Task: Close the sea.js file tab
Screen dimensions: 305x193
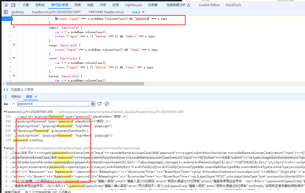Action: [143, 12]
